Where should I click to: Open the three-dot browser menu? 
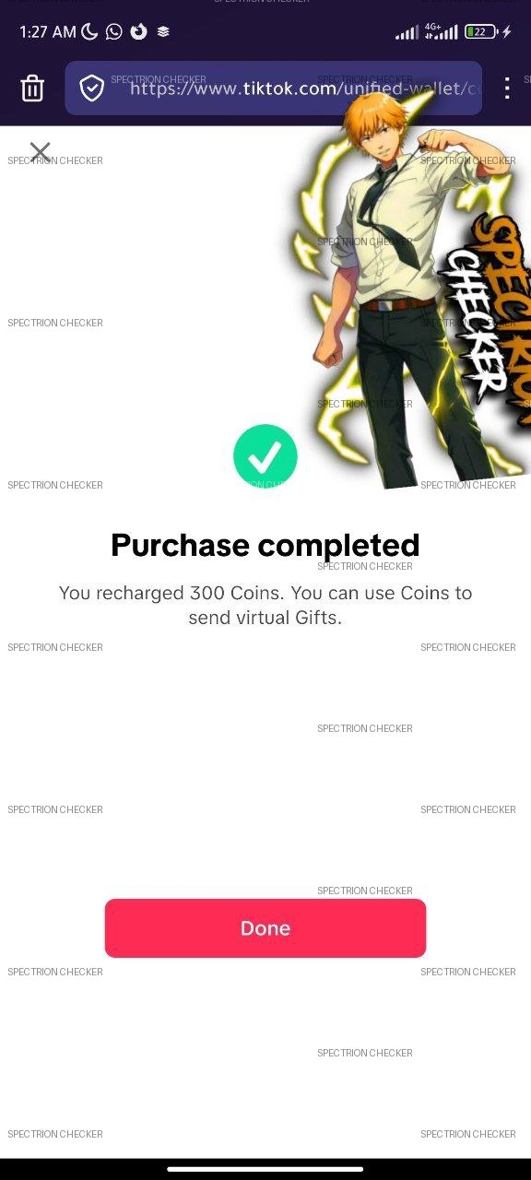(507, 88)
